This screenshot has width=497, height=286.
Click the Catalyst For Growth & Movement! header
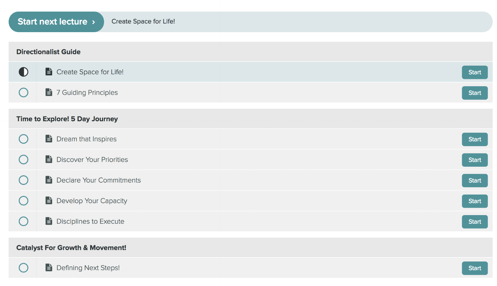(x=250, y=248)
